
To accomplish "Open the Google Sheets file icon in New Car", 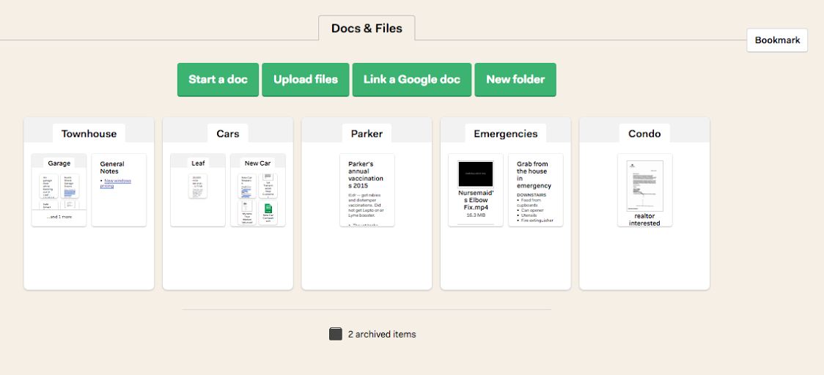I will [x=268, y=208].
